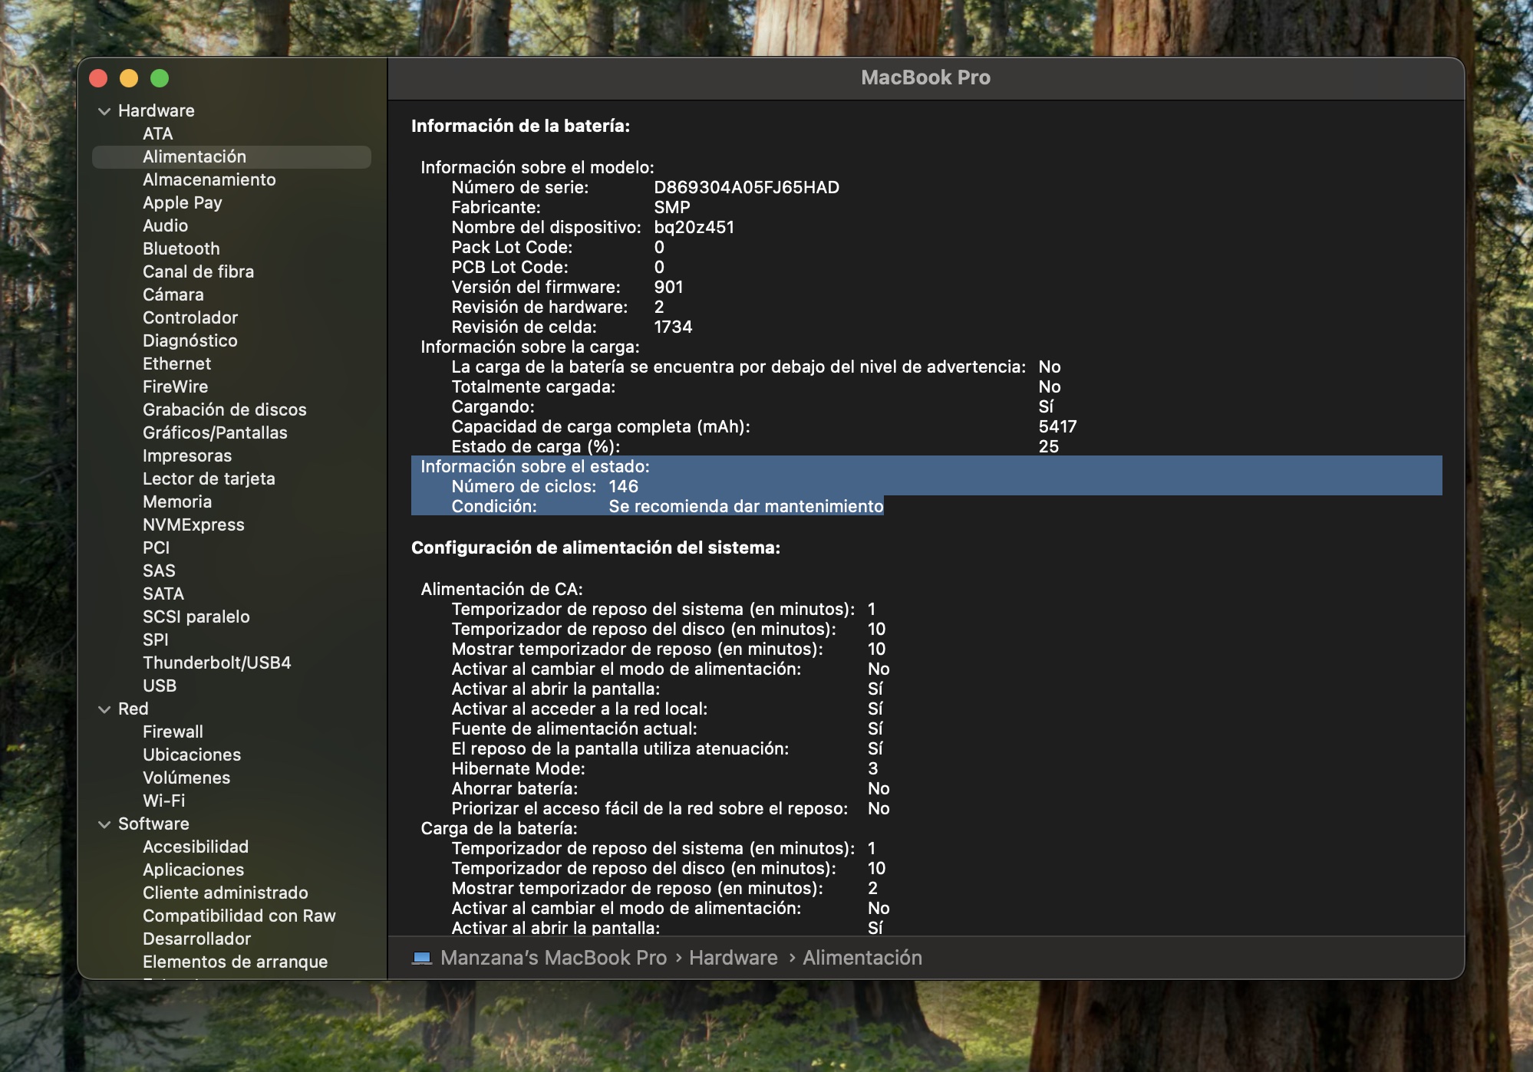Collapse the Red section chevron
This screenshot has width=1533, height=1072.
pyautogui.click(x=104, y=709)
